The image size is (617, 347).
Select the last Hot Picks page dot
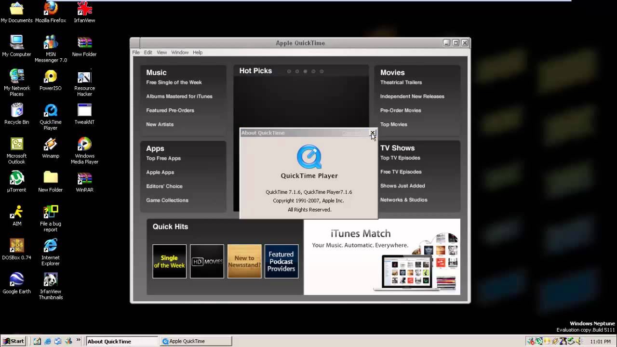(322, 71)
